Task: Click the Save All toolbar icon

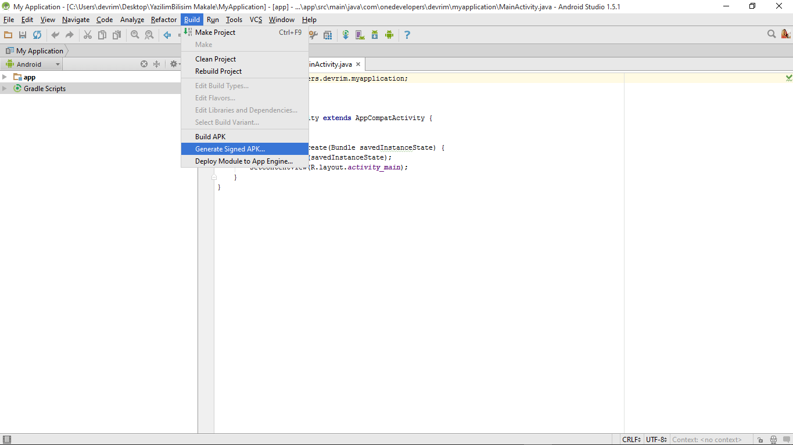Action: pyautogui.click(x=23, y=35)
